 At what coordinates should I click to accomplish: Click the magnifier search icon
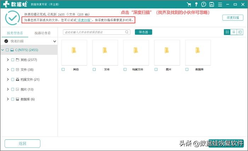point(127,32)
